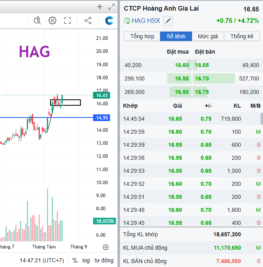Open the timezone menu showing UTC+7
263x267 pixels.
point(42,260)
